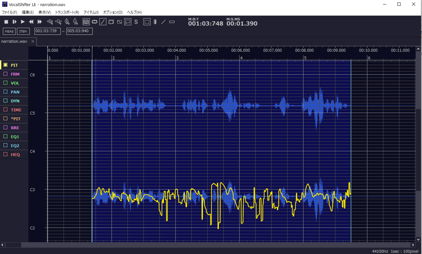The width and height of the screenshot is (422, 254).
Task: Open the ヘルプ(H) menu
Action: pyautogui.click(x=134, y=12)
